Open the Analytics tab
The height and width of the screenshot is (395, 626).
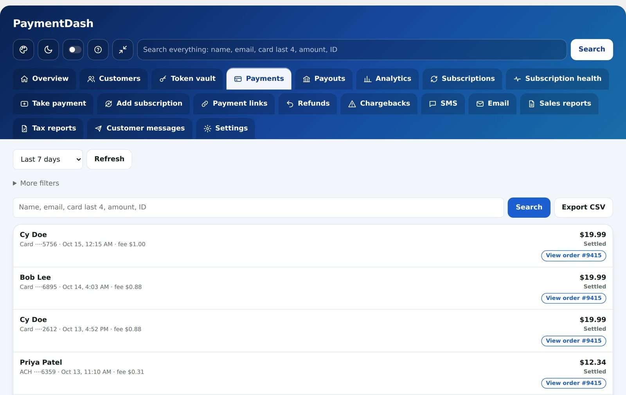[x=387, y=79]
